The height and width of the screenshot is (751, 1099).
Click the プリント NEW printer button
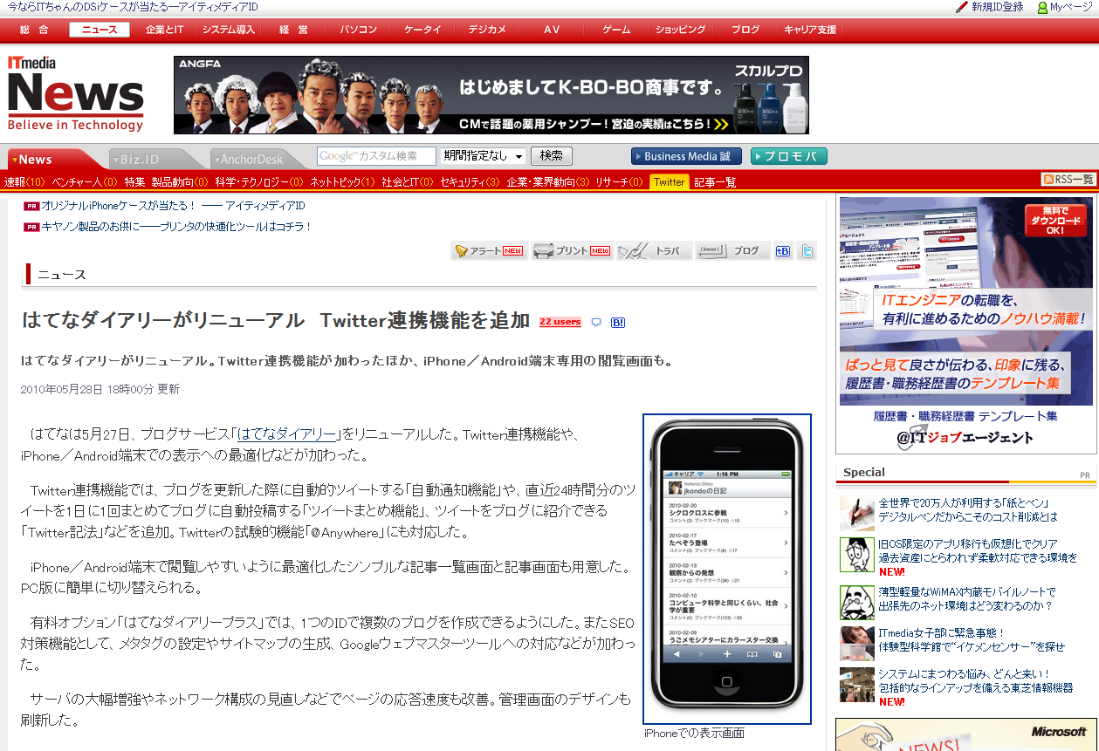pyautogui.click(x=572, y=250)
